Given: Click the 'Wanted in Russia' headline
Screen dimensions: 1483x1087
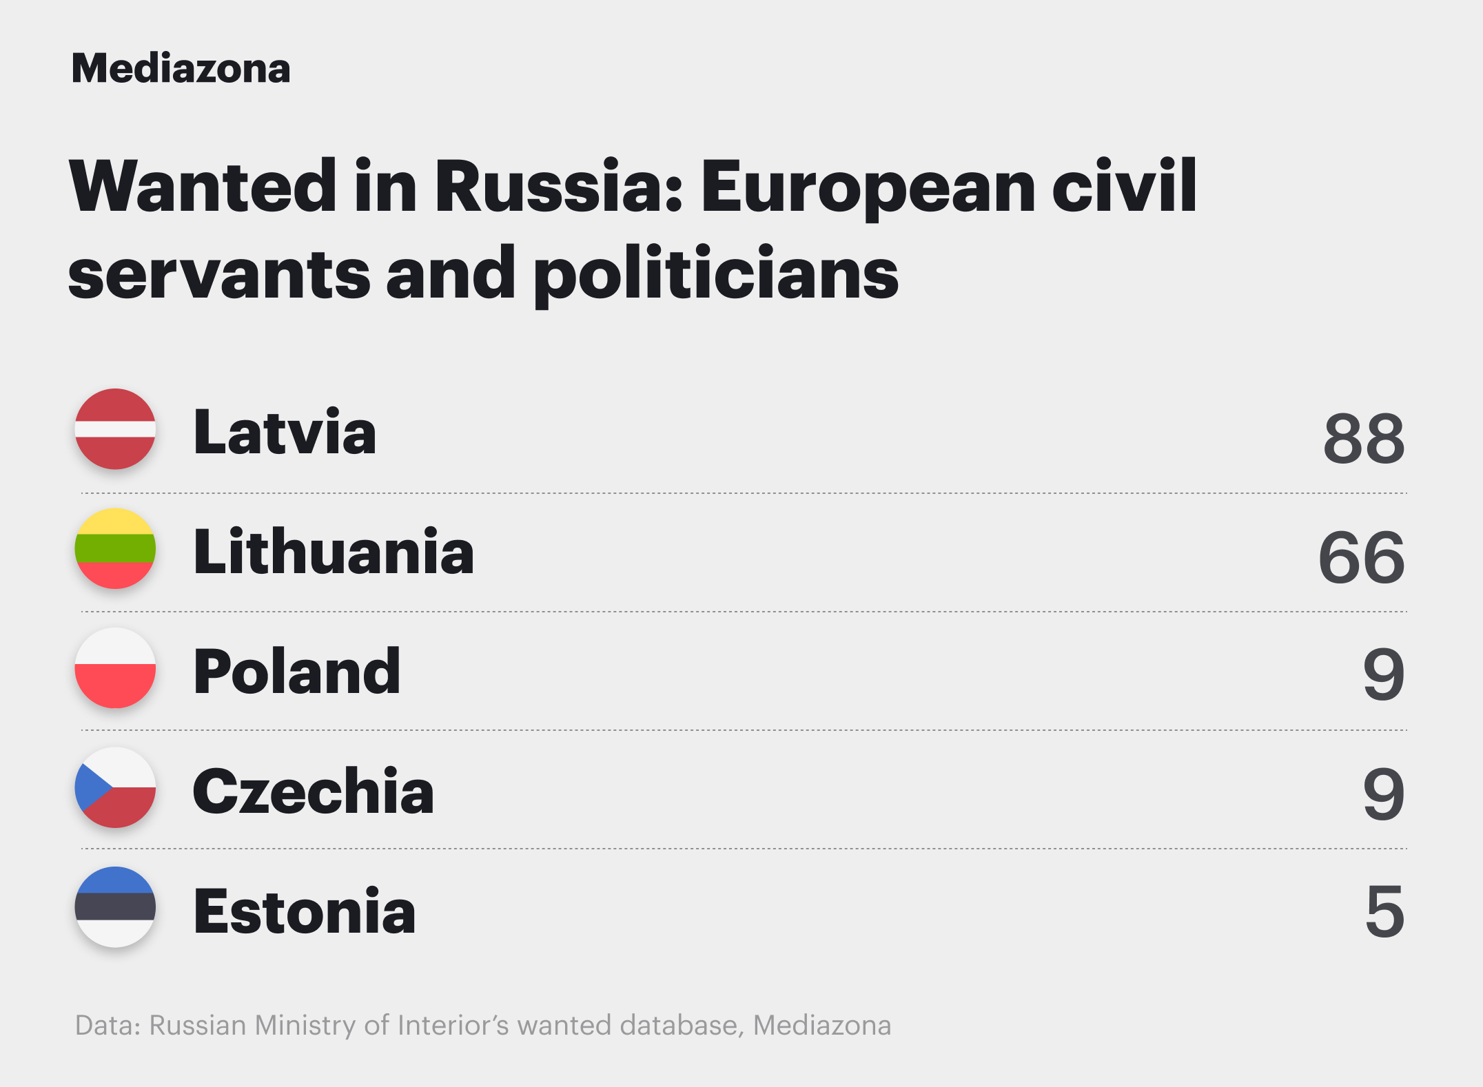Looking at the screenshot, I should 633,229.
